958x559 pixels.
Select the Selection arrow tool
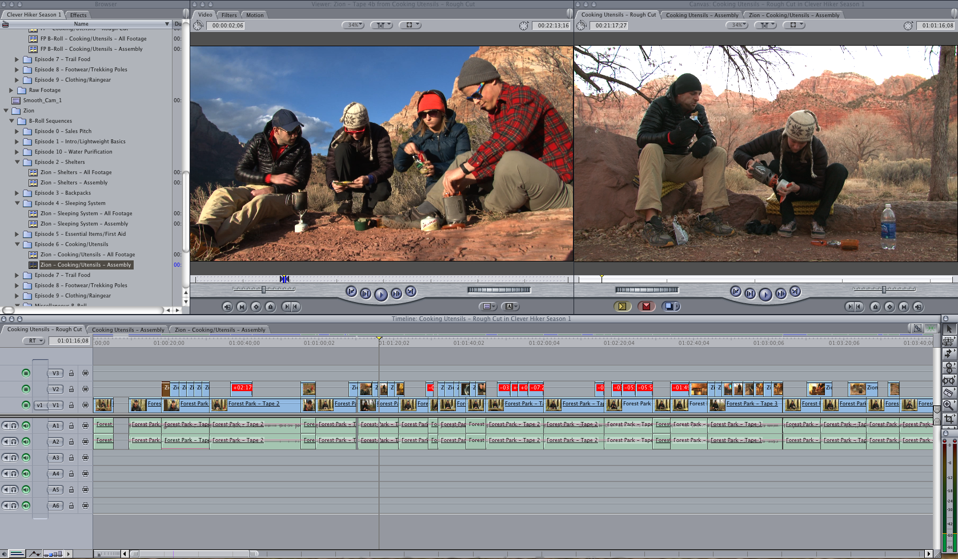(949, 329)
